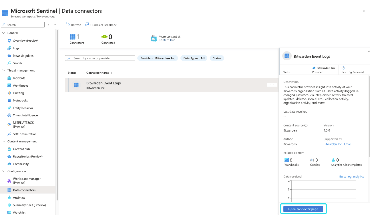Click the Open connector page button

coord(303,209)
